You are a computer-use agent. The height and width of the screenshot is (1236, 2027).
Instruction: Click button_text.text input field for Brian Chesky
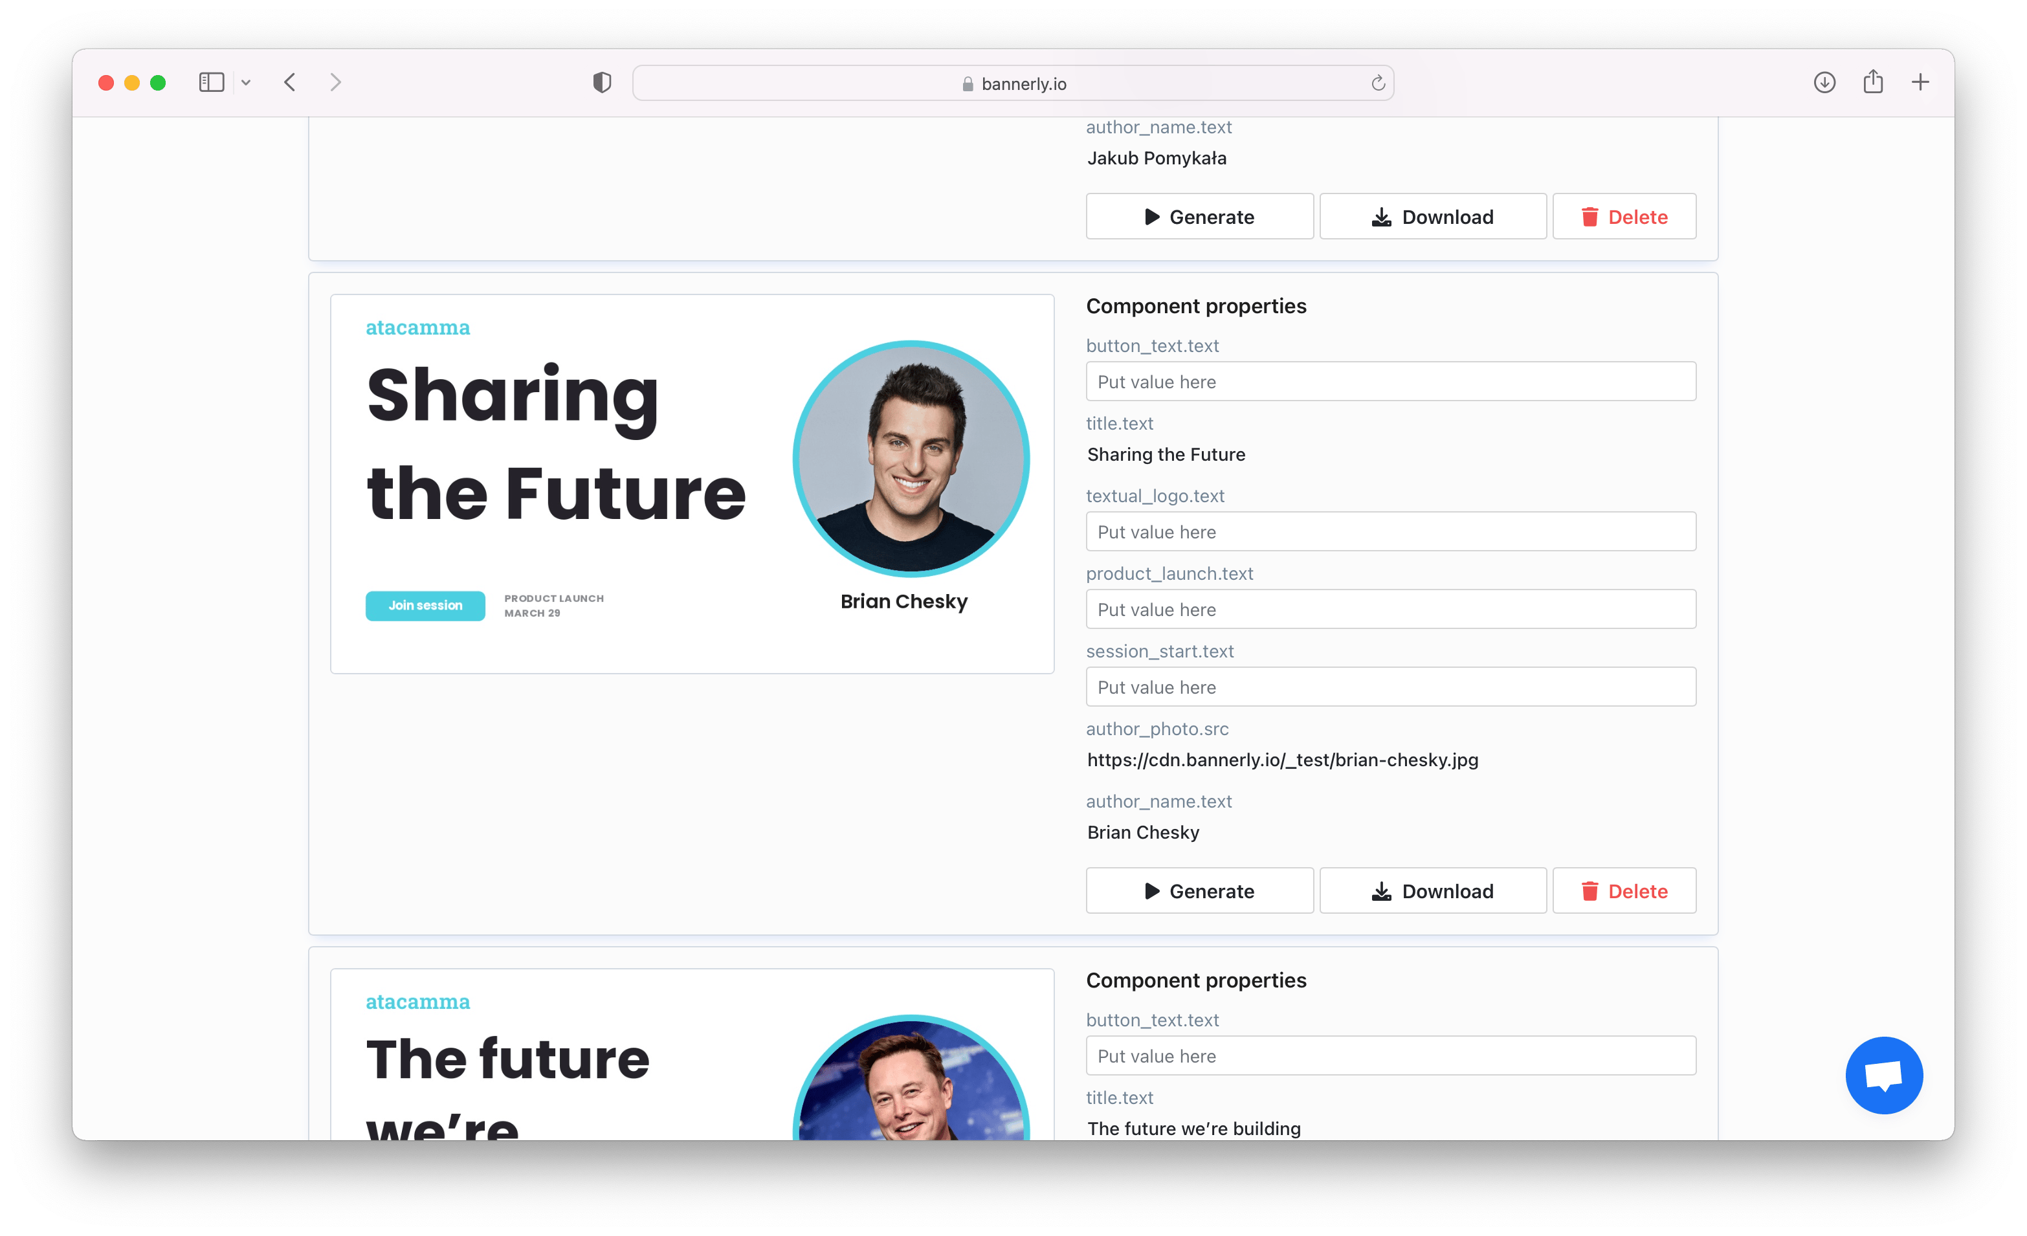1390,382
